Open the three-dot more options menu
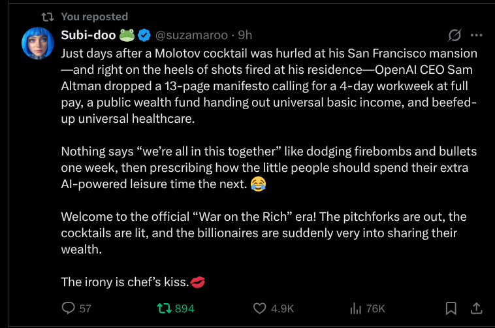The height and width of the screenshot is (328, 495). [x=477, y=35]
